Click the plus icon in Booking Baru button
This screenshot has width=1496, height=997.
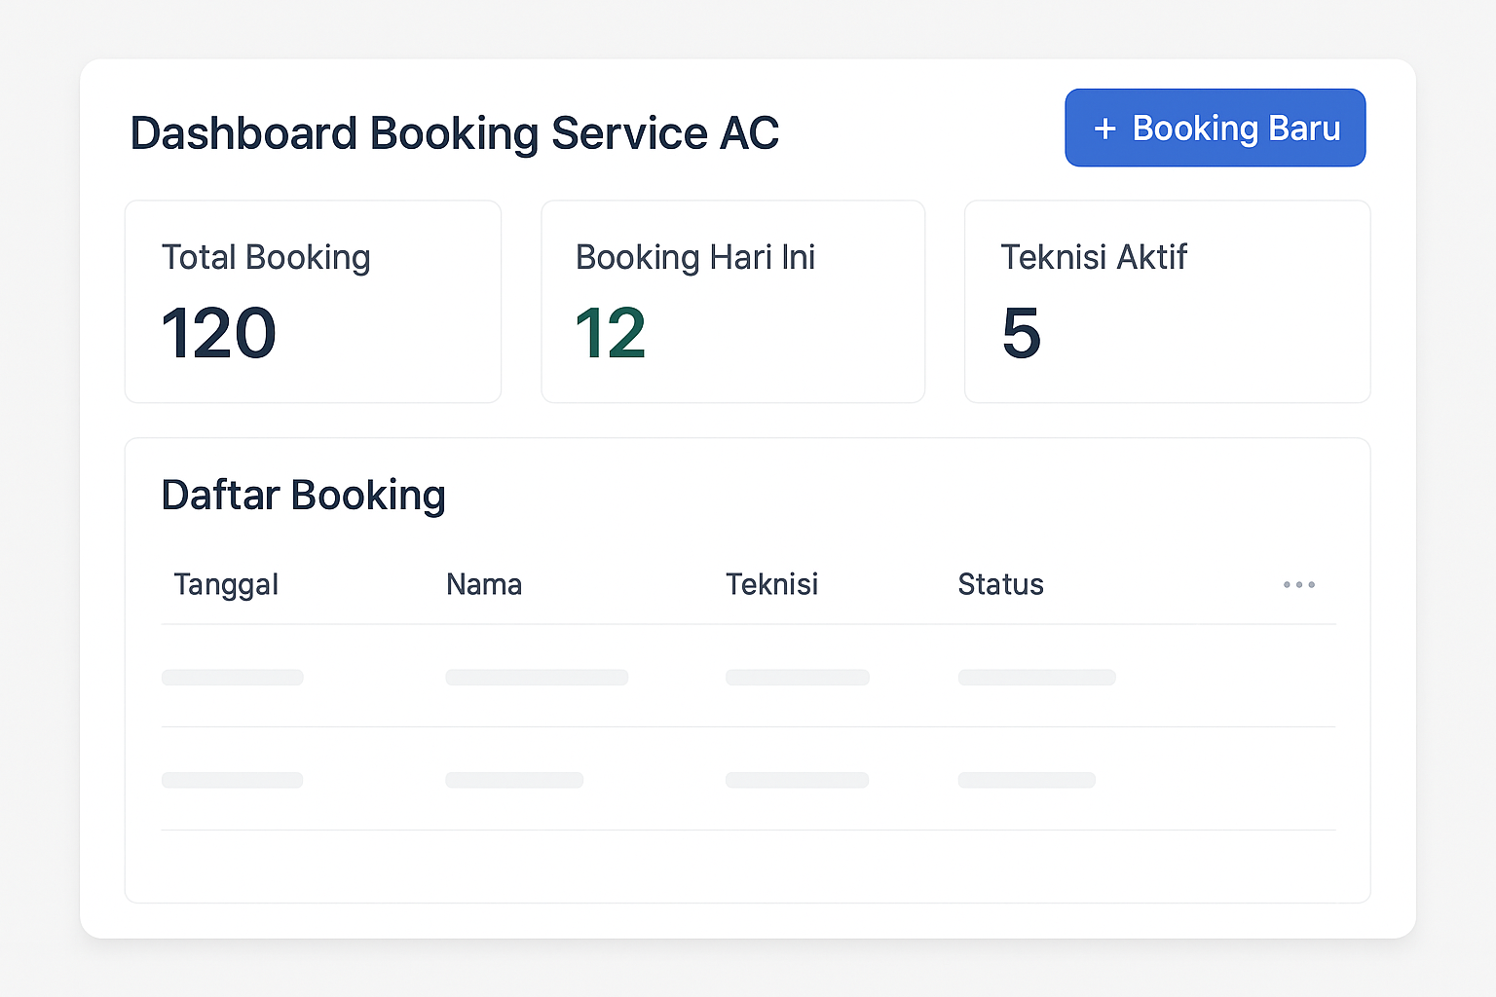point(1104,129)
